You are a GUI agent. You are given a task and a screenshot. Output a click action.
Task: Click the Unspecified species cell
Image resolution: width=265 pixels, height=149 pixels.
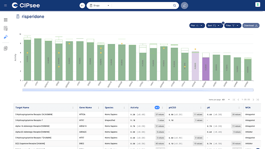pyautogui.click(x=110, y=120)
